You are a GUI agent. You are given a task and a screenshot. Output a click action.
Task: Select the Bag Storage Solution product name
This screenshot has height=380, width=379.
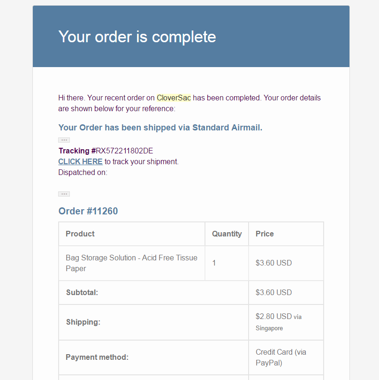coord(131,263)
